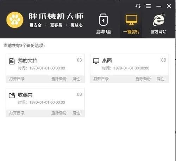176x161 pixels.
Task: Click the yellow paw logo
Action: coord(15,20)
